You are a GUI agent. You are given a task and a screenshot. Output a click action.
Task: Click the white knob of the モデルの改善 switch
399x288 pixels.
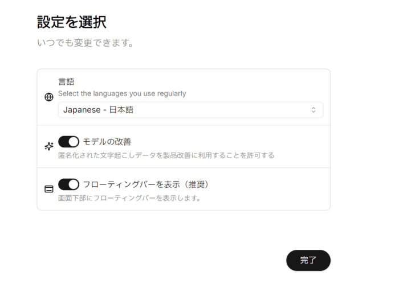pyautogui.click(x=74, y=142)
